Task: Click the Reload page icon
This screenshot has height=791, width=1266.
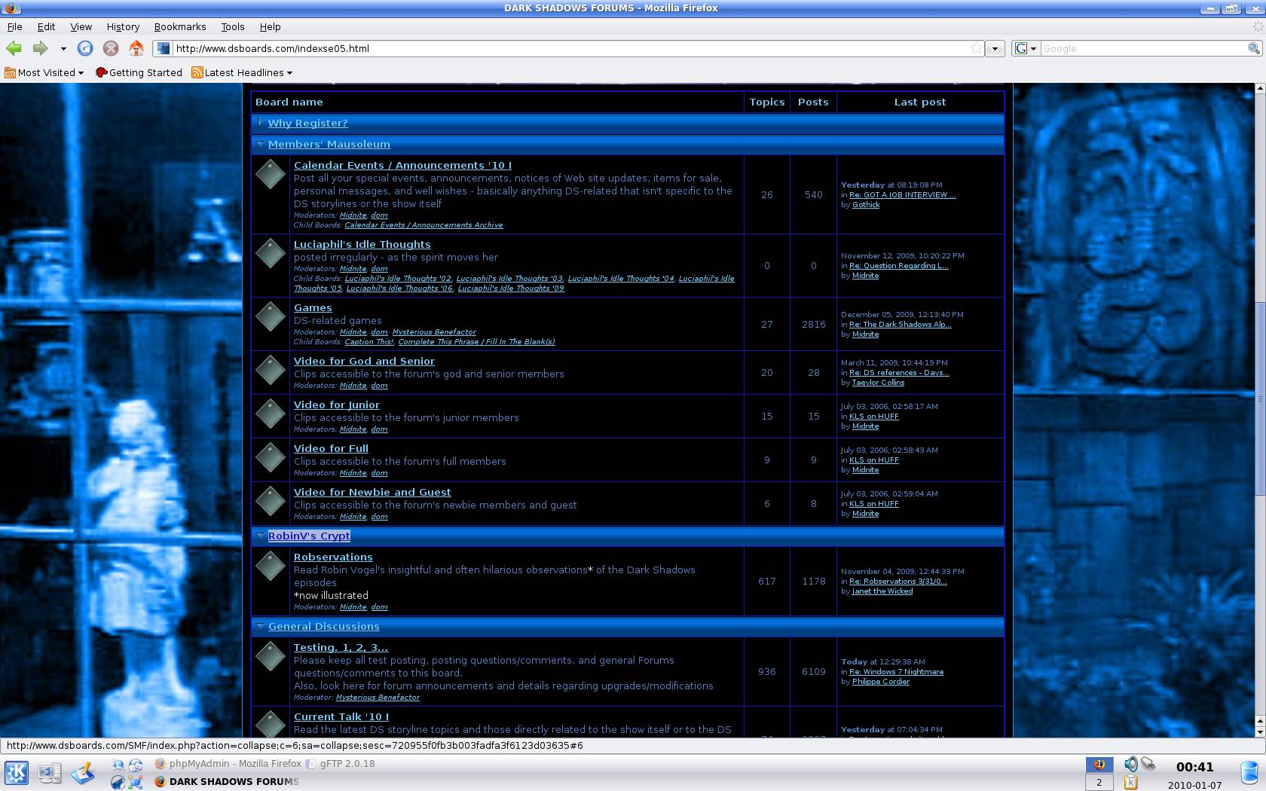Action: (85, 48)
